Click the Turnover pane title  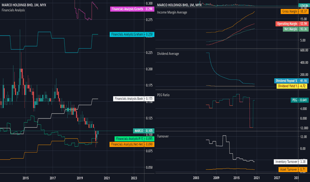163,136
